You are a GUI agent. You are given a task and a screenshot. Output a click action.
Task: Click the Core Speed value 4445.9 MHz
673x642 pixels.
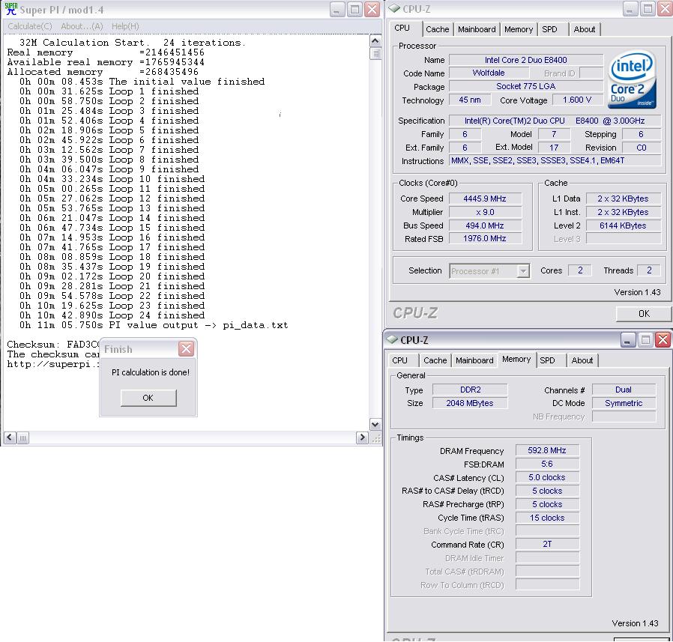[485, 199]
